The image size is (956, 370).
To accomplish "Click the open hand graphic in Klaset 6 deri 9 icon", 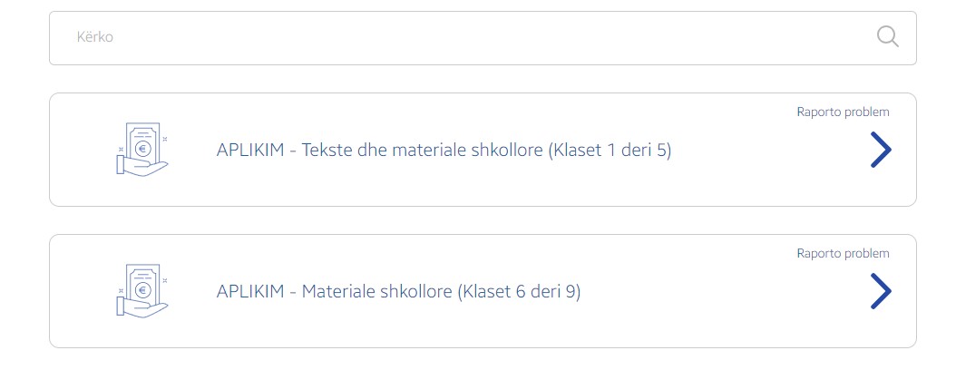I will click(x=142, y=307).
